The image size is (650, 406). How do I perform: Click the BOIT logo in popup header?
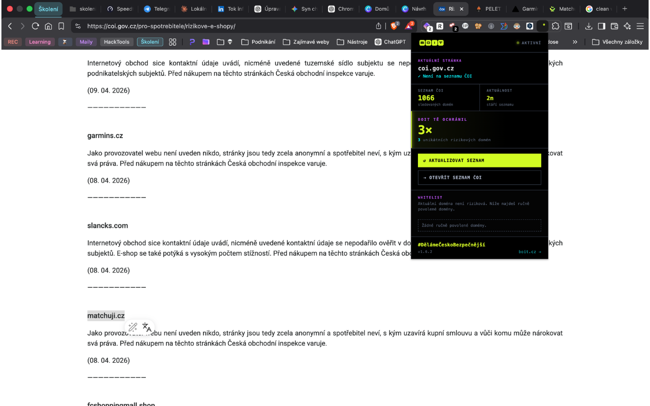click(x=431, y=43)
